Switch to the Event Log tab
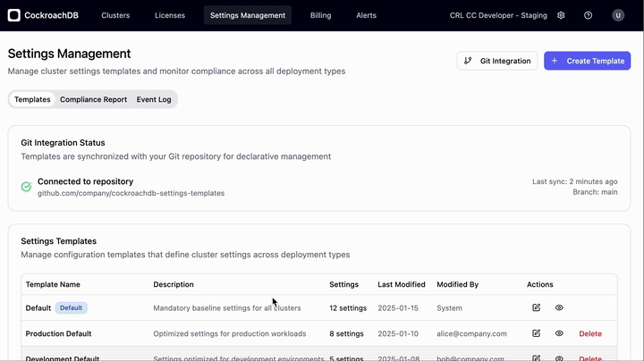Screen dimensions: 644x361 click(154, 99)
